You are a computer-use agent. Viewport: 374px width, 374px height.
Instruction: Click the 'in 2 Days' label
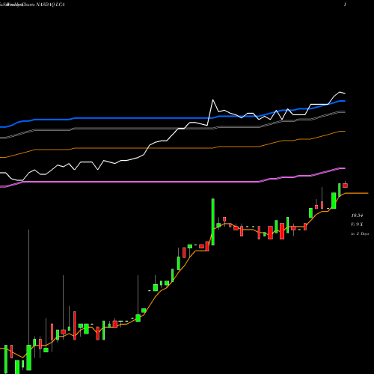click(x=360, y=233)
